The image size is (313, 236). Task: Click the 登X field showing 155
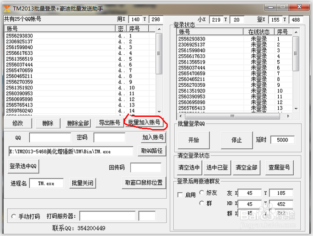click(275, 20)
